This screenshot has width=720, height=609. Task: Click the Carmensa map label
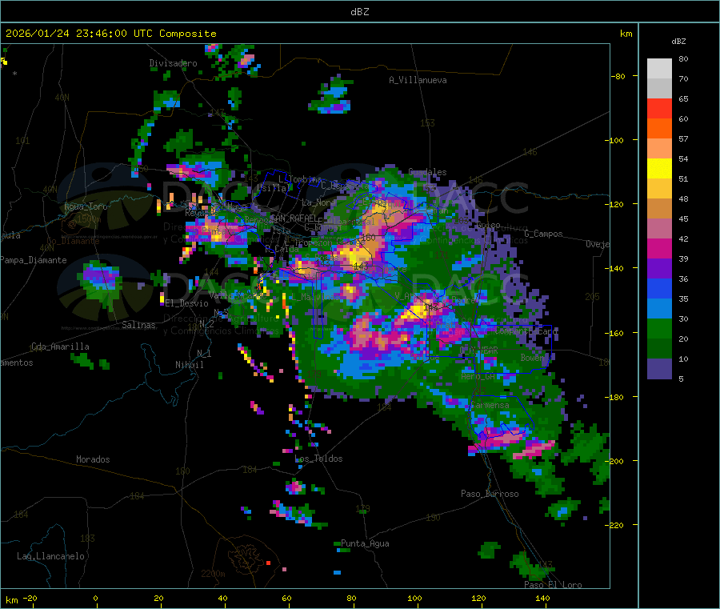point(490,405)
